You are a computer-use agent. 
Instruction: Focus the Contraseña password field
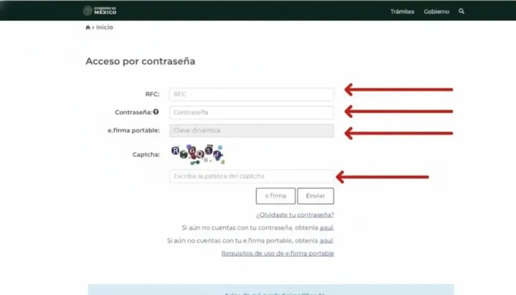[251, 112]
